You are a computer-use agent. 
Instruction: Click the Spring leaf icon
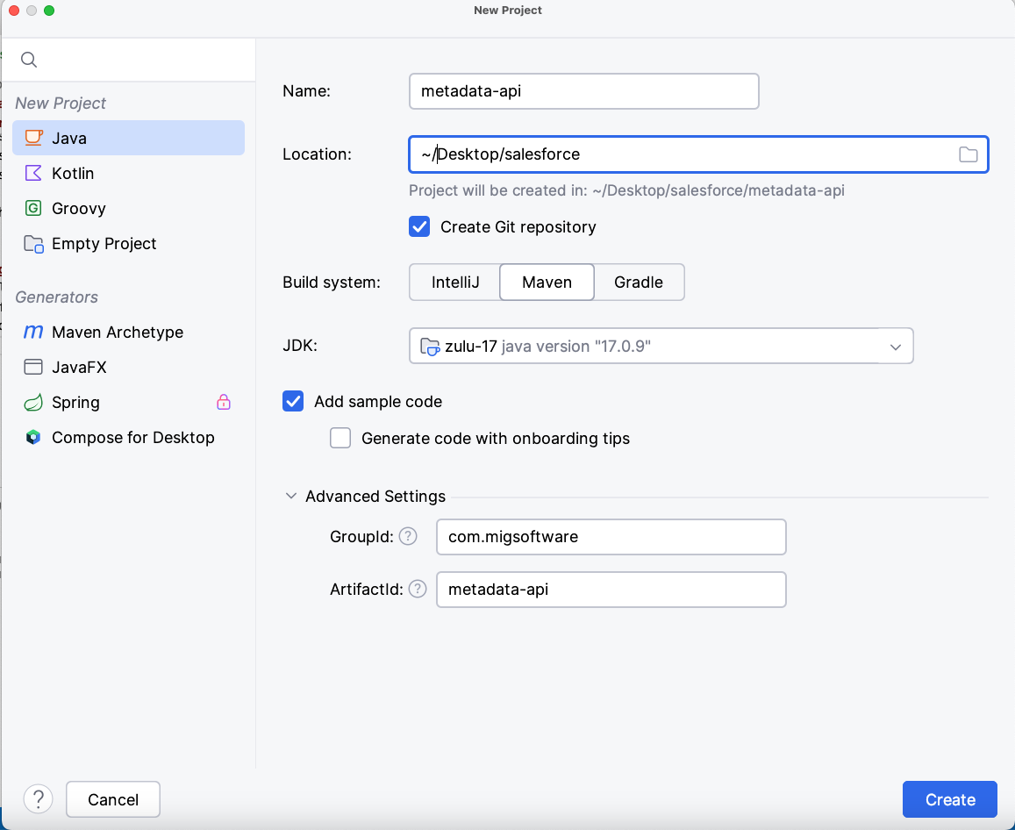[33, 402]
